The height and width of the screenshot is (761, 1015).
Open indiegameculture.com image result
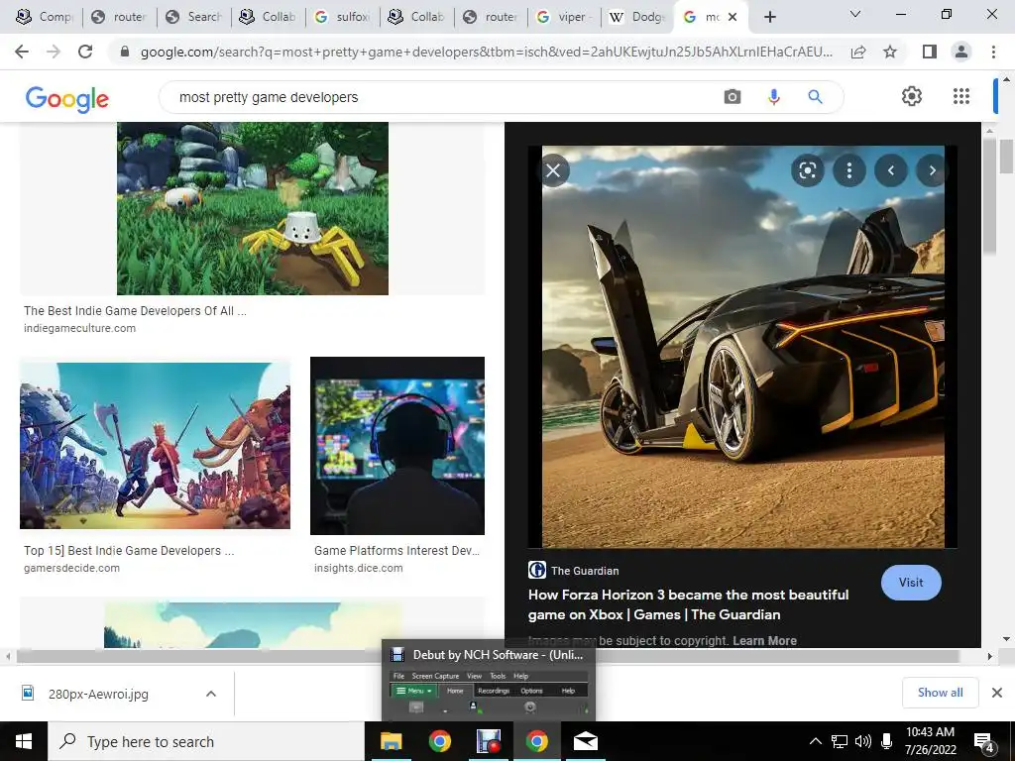coord(253,208)
